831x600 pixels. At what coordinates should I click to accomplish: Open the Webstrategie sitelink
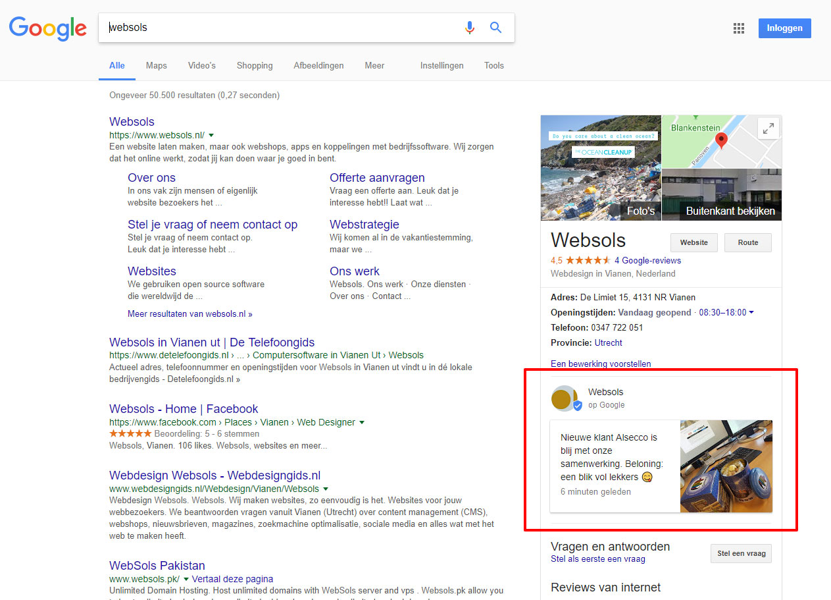tap(365, 225)
